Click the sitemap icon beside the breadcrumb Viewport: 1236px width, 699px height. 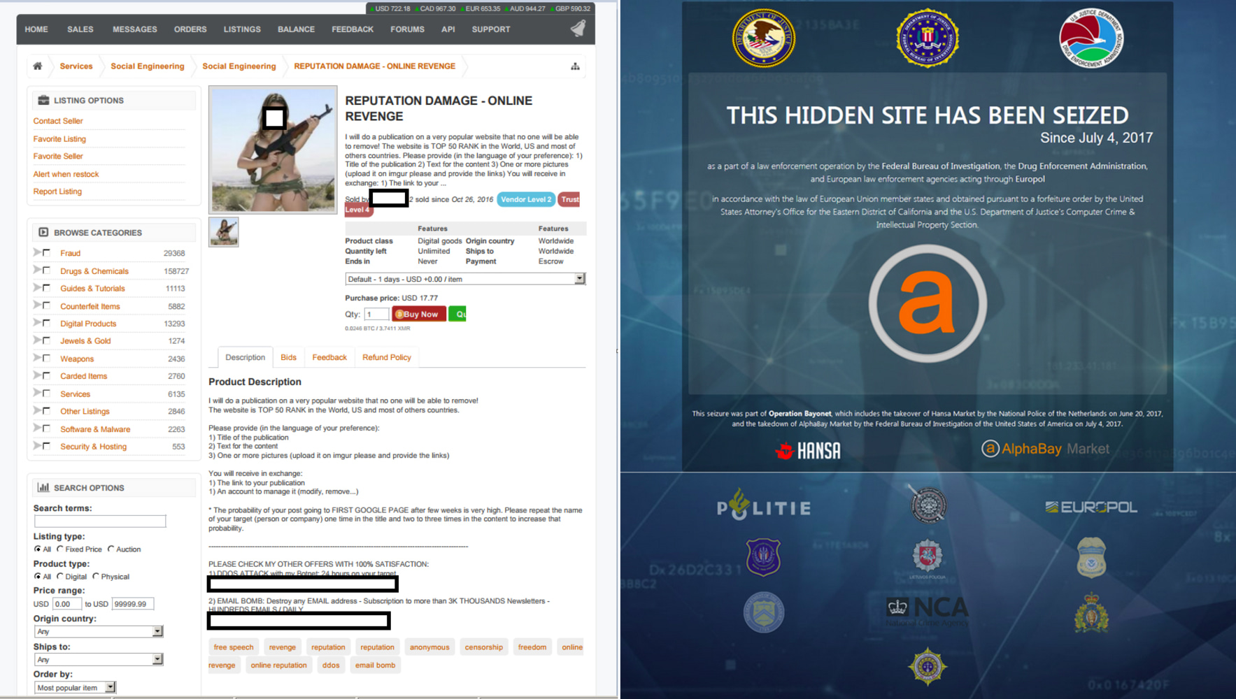575,66
